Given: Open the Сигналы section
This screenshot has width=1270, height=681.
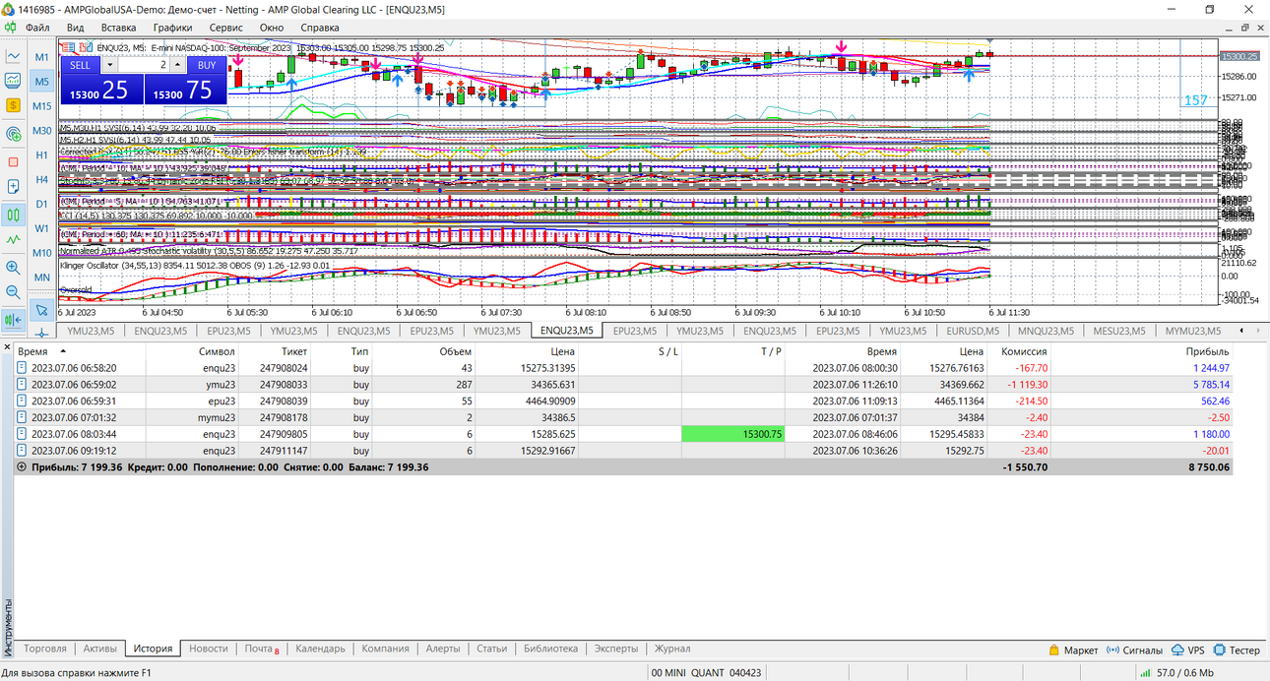Looking at the screenshot, I should coord(1133,650).
